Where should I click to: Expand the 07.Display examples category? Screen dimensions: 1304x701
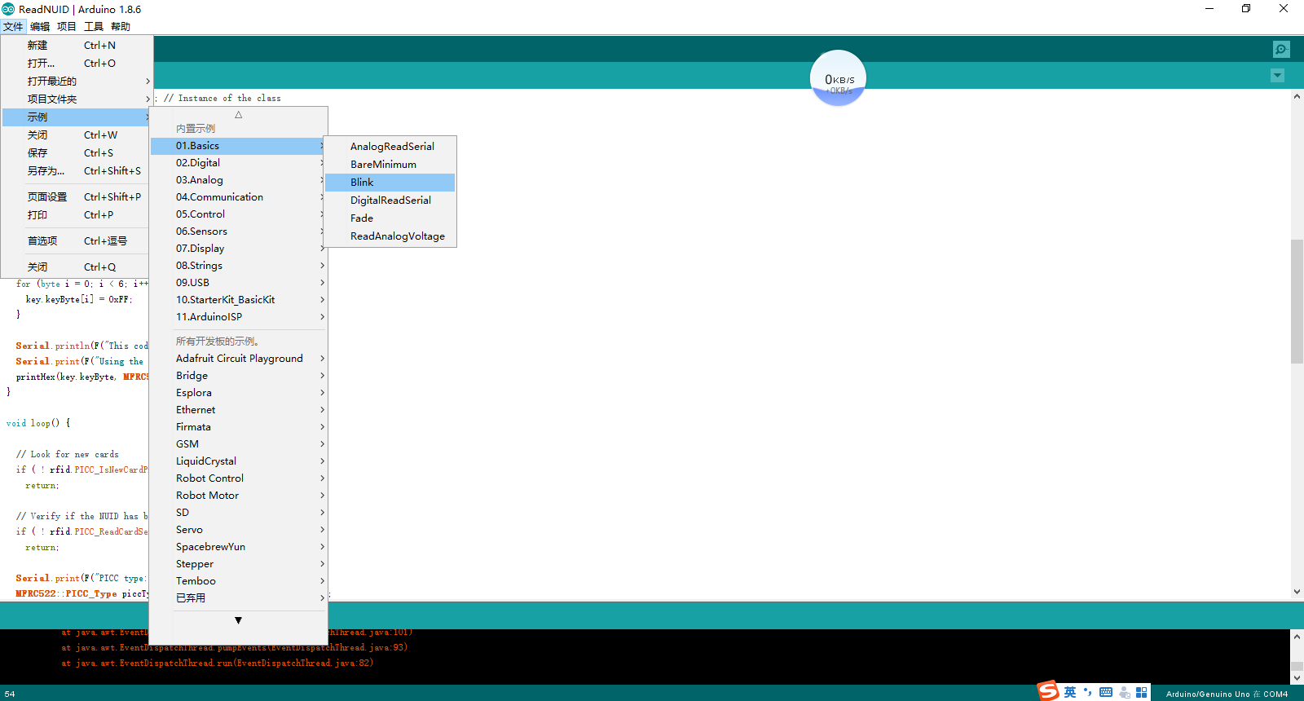pyautogui.click(x=239, y=249)
